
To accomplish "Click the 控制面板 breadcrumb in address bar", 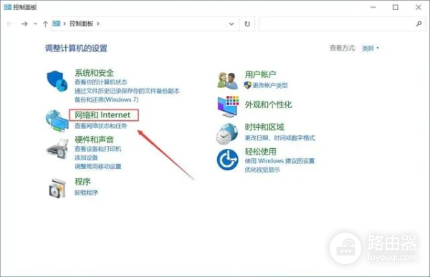I will (82, 24).
